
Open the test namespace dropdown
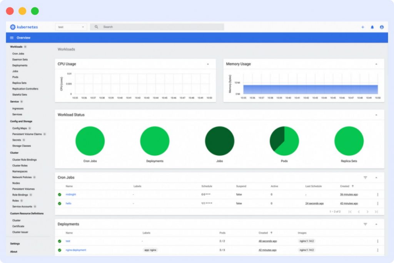pos(71,27)
